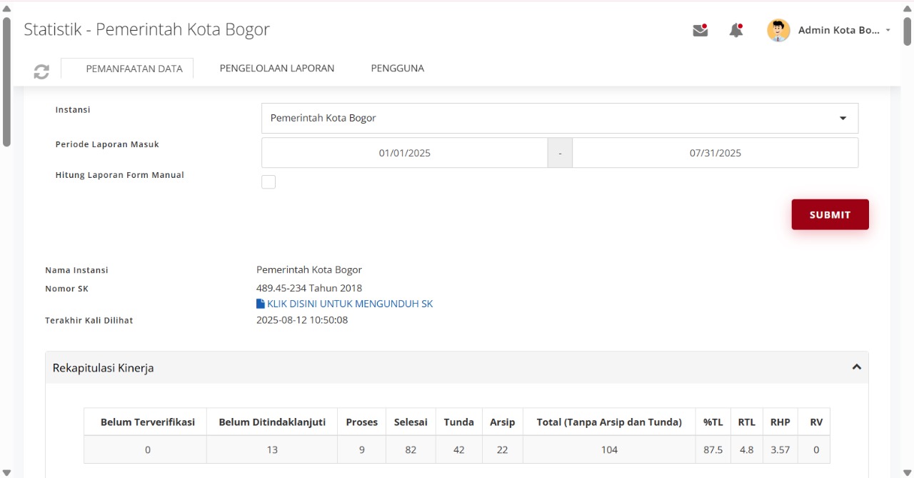Click end date field 07/31/2025
The width and height of the screenshot is (914, 478).
[x=715, y=153]
